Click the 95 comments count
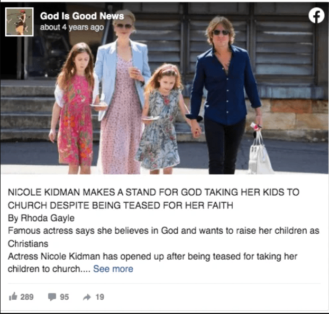 [65, 297]
